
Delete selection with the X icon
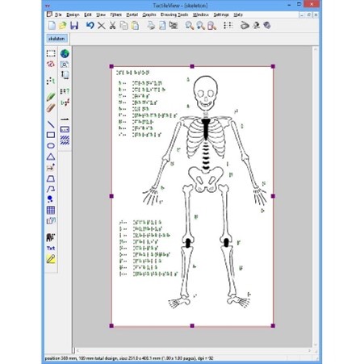point(101,26)
